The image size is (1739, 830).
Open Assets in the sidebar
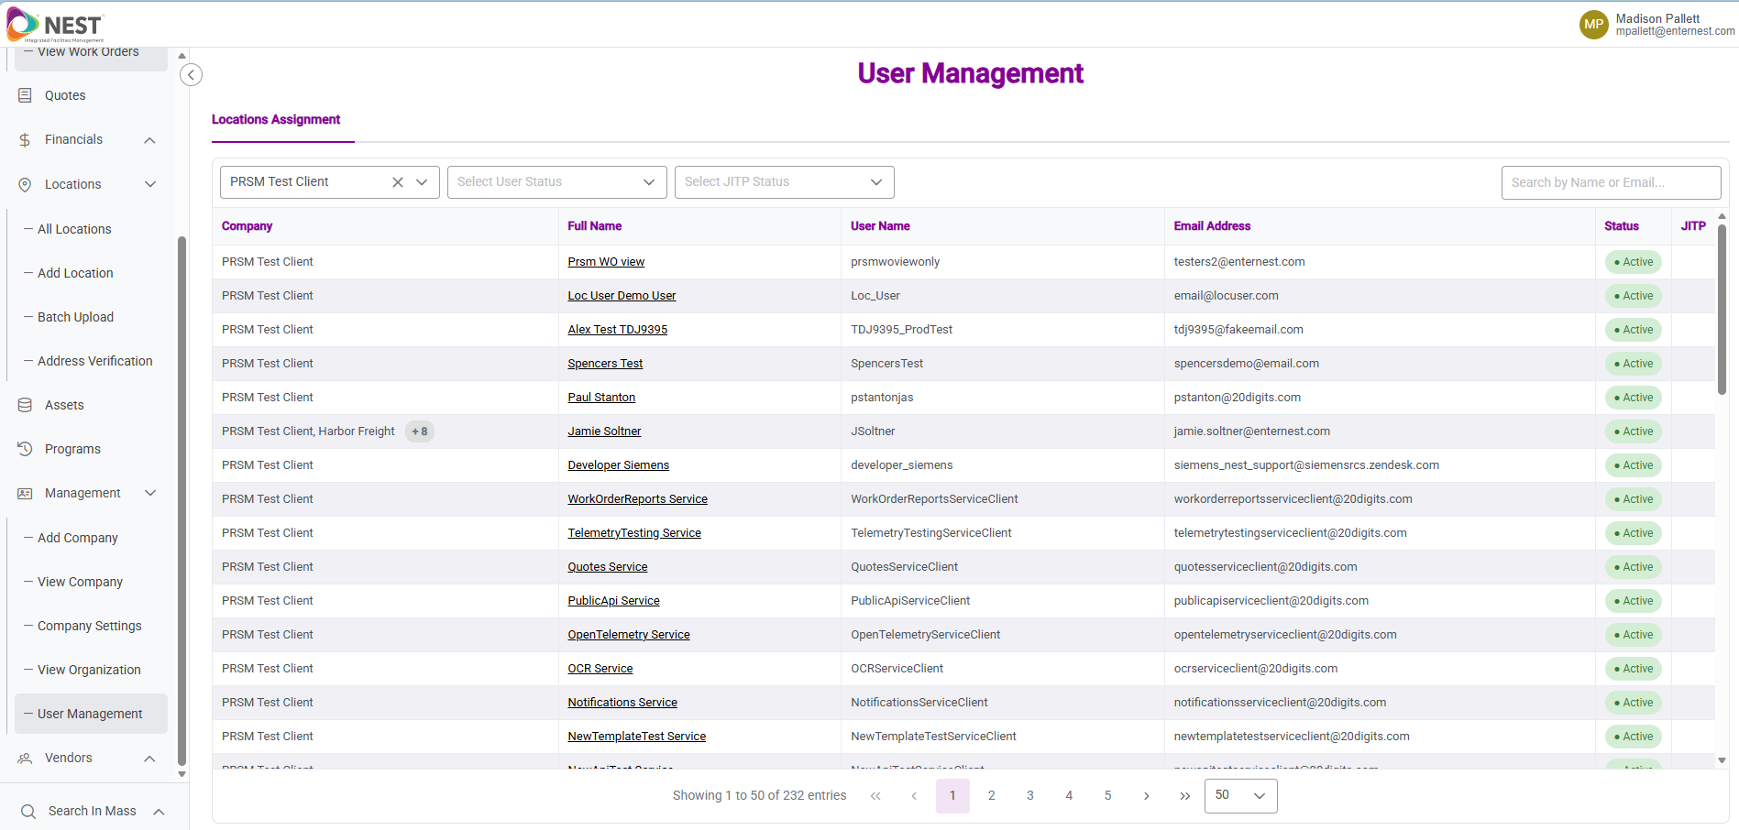[64, 405]
